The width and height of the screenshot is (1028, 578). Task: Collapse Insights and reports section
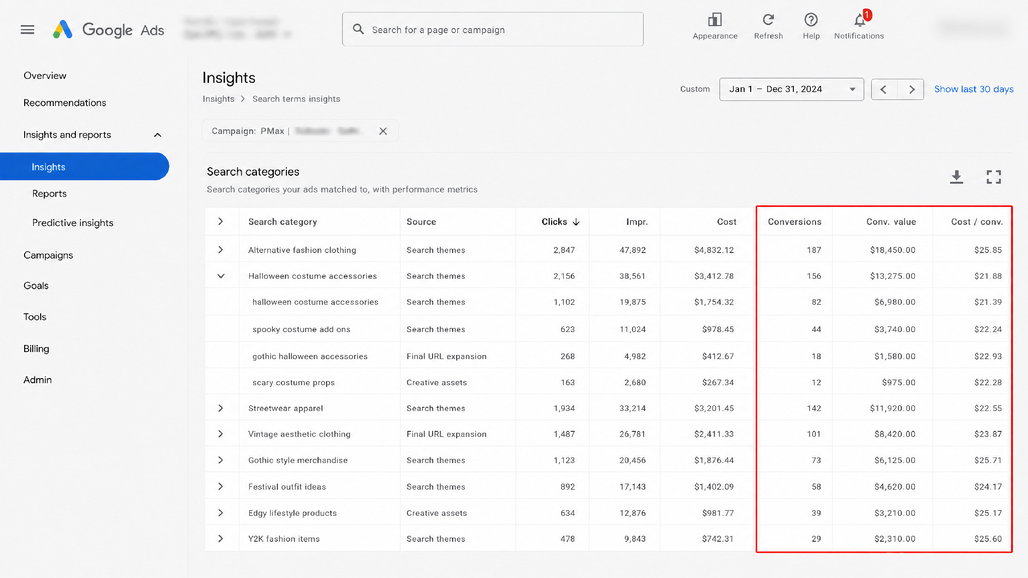pos(157,135)
